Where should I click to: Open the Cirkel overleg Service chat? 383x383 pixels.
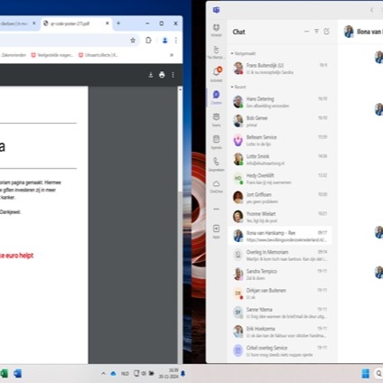click(x=280, y=350)
